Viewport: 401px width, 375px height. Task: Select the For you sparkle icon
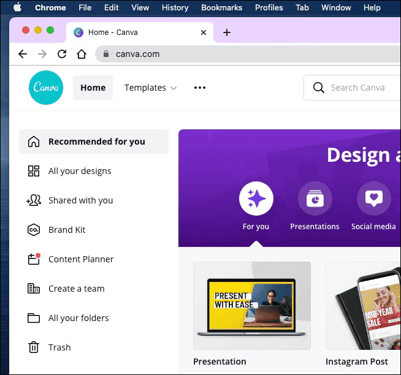[256, 199]
